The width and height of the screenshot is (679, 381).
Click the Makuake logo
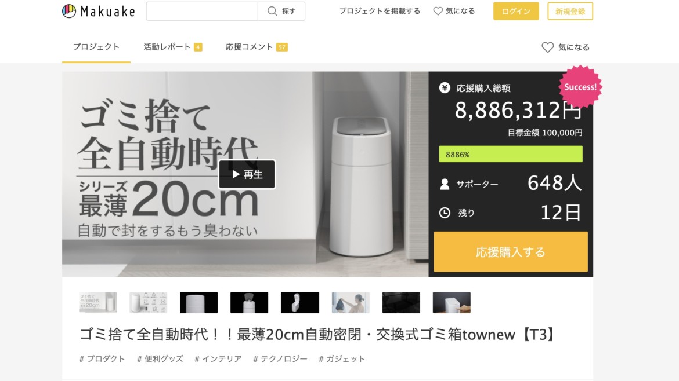click(98, 11)
